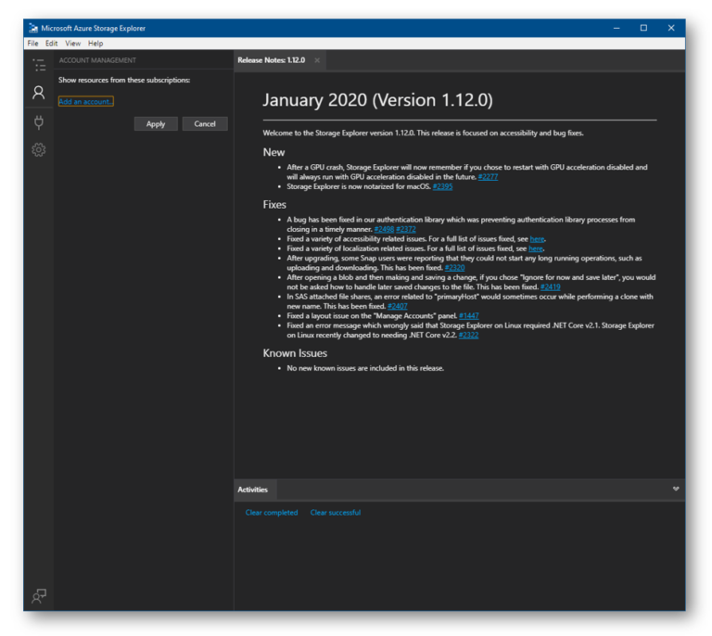The image size is (712, 636).
Task: Click Clear successful link
Action: pos(336,513)
